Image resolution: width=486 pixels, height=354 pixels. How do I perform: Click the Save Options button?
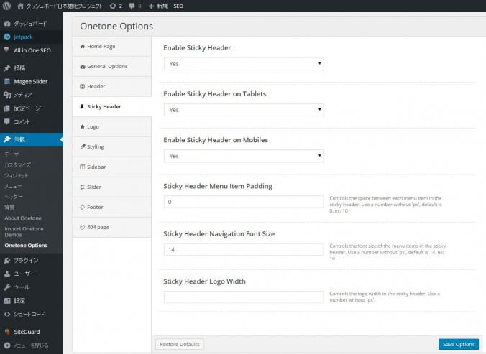coord(458,344)
